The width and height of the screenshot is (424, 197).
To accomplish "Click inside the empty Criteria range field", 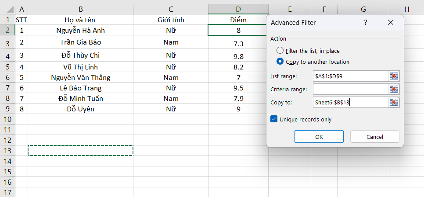I will point(350,89).
